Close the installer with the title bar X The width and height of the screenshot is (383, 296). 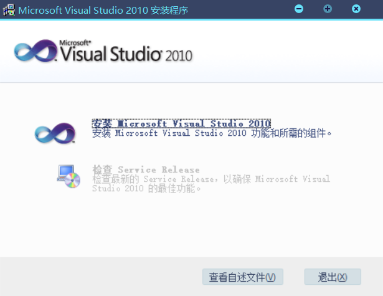(356, 9)
